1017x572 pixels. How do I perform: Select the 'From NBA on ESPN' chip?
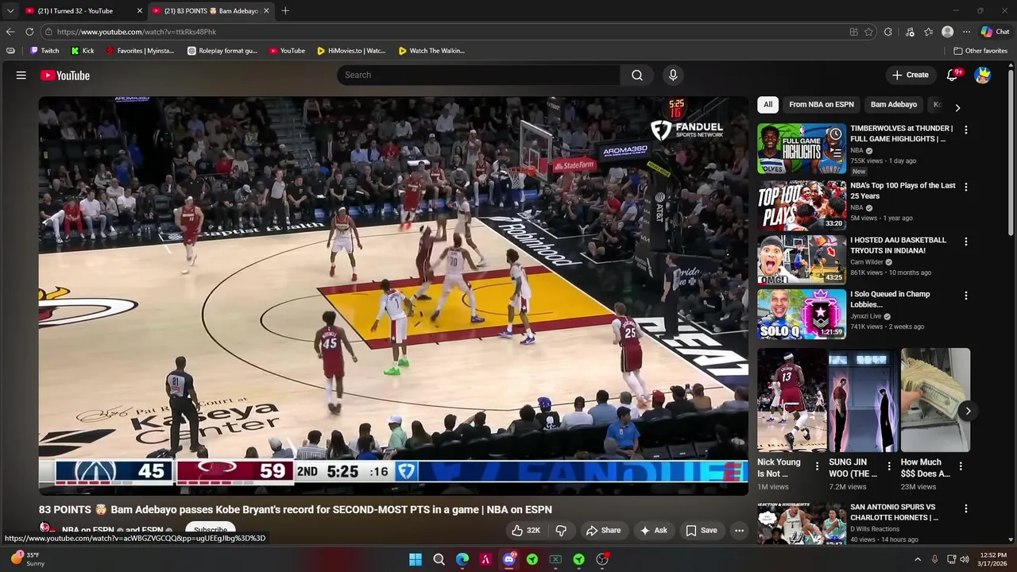[822, 104]
